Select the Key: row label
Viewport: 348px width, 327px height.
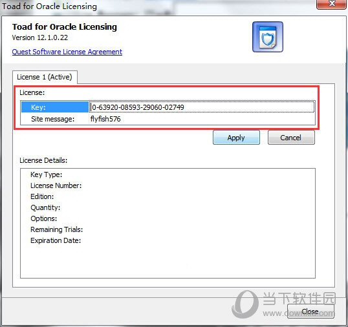pos(54,107)
